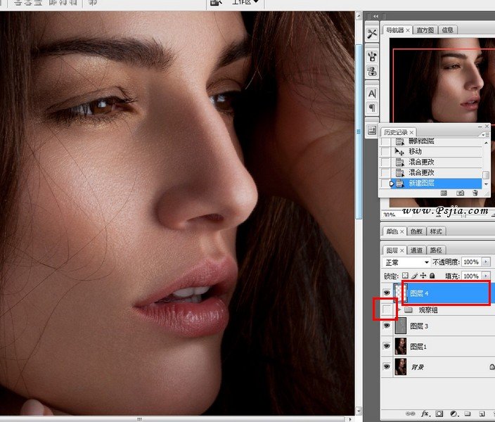Delete current state in History panel

(477, 192)
